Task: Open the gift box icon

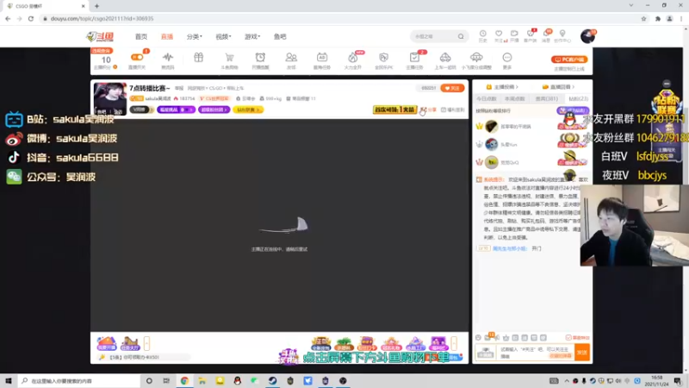Action: click(x=199, y=57)
